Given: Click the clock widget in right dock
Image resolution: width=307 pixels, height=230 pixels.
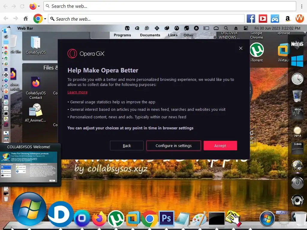Looking at the screenshot, I should [x=297, y=79].
